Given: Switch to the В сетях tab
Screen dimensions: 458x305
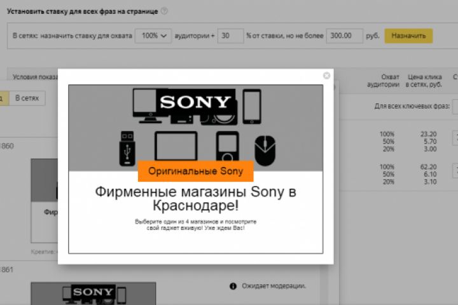Looking at the screenshot, I should click(27, 98).
